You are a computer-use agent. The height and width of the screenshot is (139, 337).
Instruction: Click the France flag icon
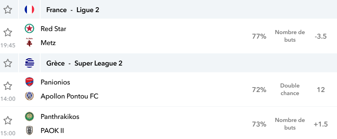pos(30,9)
